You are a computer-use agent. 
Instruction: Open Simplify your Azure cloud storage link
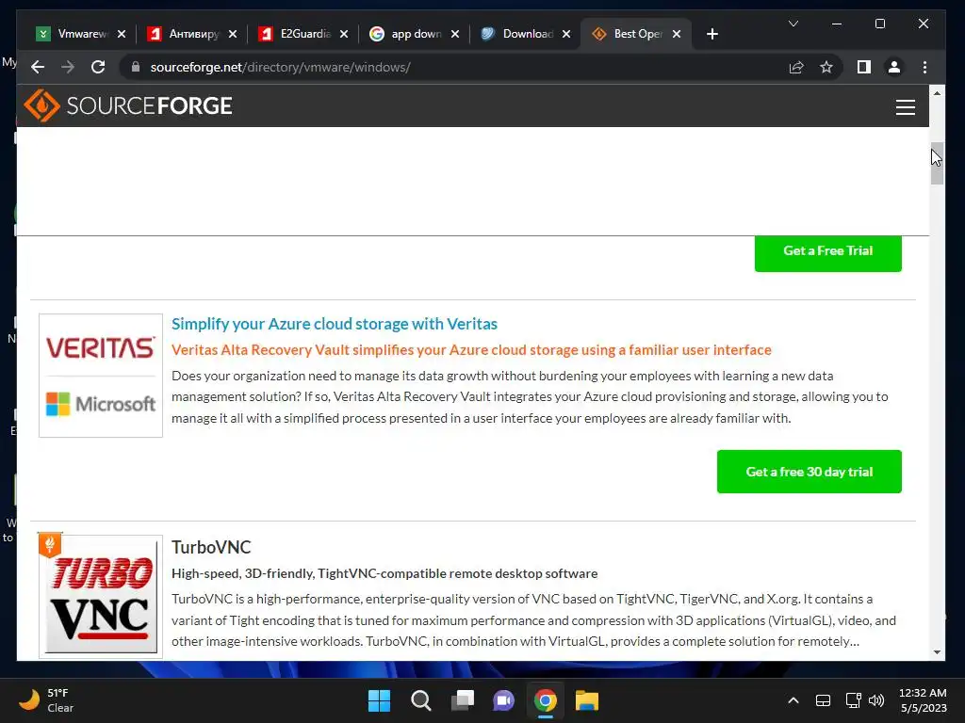pyautogui.click(x=335, y=324)
